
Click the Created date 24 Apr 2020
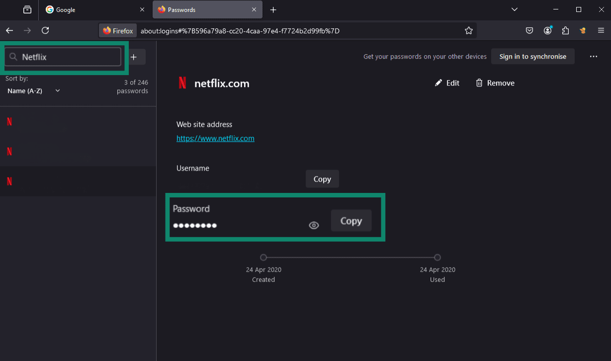[263, 270]
